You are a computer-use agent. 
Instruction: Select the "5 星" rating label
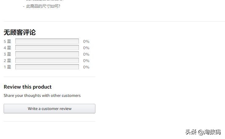coord(7,42)
